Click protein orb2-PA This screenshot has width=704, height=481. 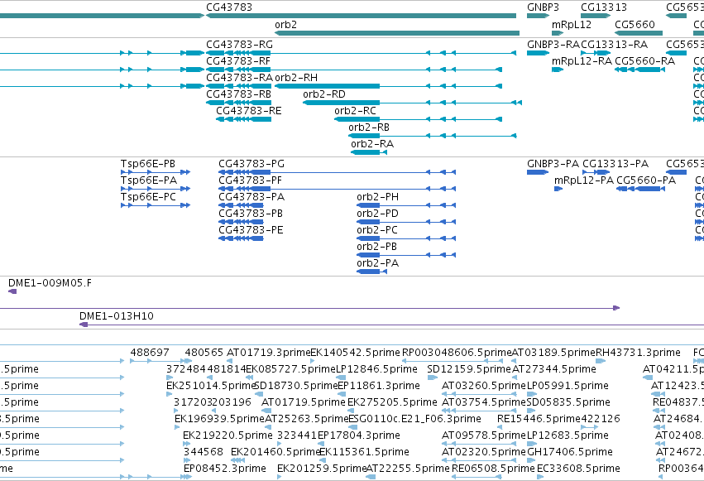377,263
